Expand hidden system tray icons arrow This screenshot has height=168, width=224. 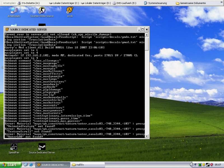point(192,165)
